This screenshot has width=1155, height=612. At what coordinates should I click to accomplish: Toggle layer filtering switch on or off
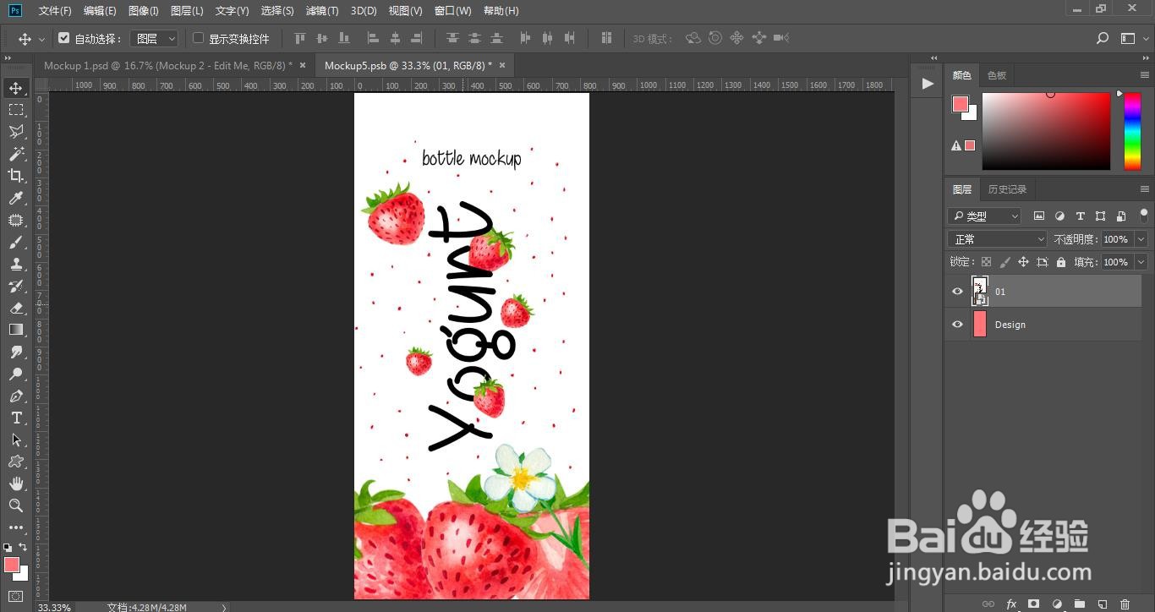[1144, 216]
